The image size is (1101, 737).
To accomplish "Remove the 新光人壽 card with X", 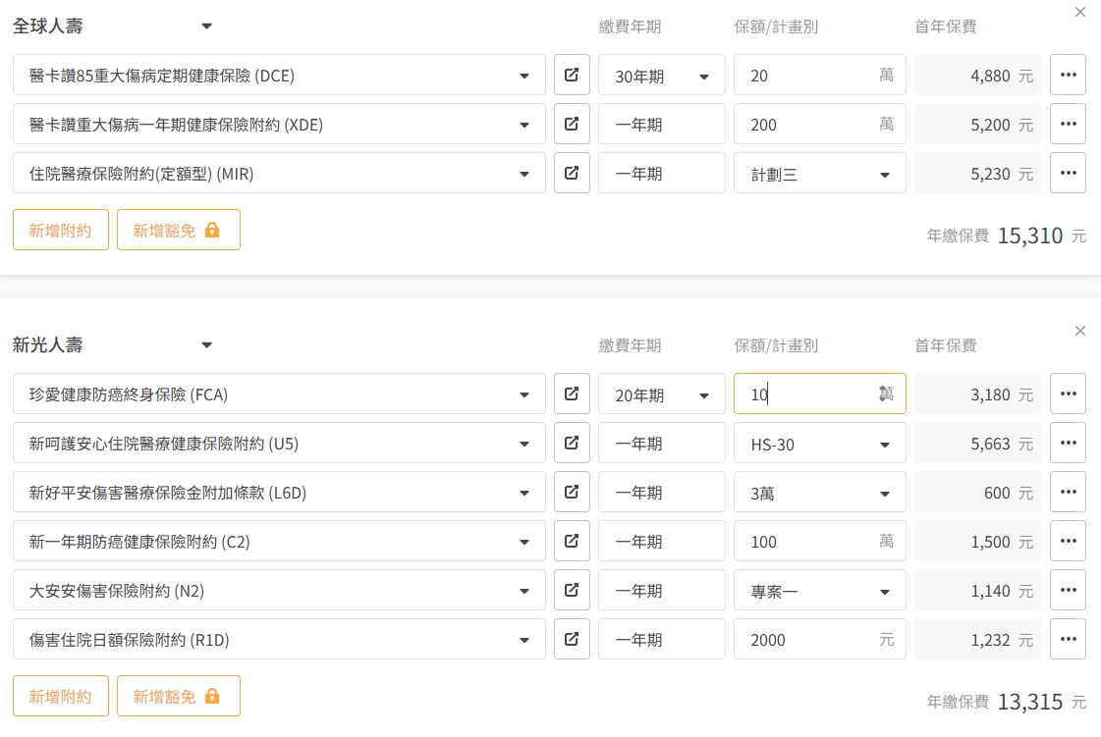I will [1080, 331].
